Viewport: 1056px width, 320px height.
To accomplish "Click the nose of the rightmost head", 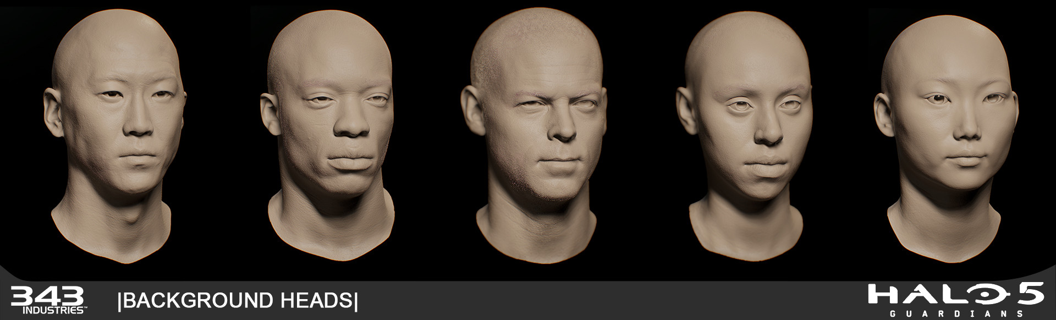I will (967, 131).
